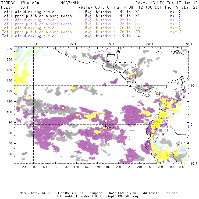Click the '90 W' longitude label
The height and width of the screenshot is (199, 199).
pyautogui.click(x=111, y=44)
